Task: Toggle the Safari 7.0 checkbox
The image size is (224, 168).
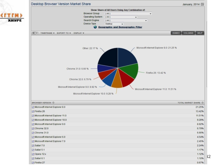Action: pos(33,146)
